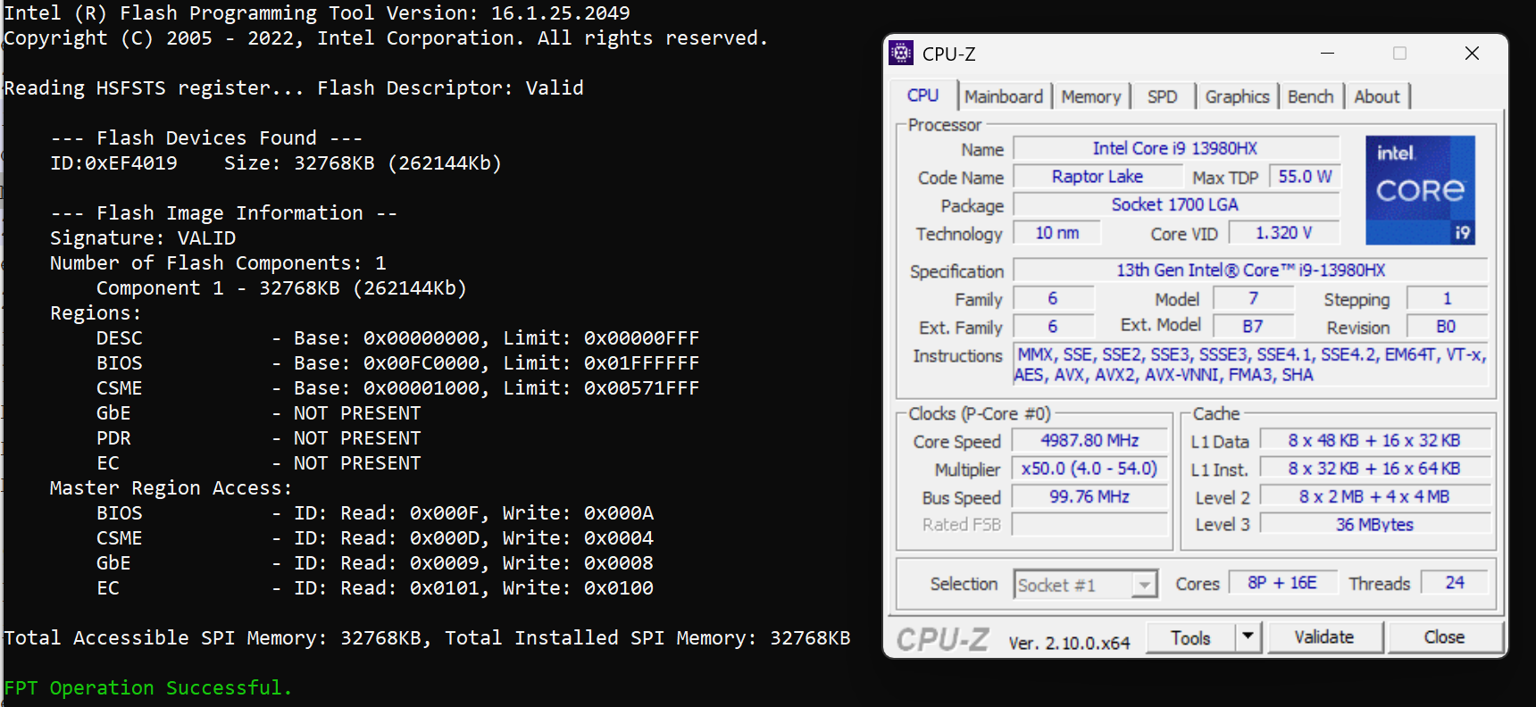Click the Ver. 2.10.0.x64 version label

[x=1069, y=643]
